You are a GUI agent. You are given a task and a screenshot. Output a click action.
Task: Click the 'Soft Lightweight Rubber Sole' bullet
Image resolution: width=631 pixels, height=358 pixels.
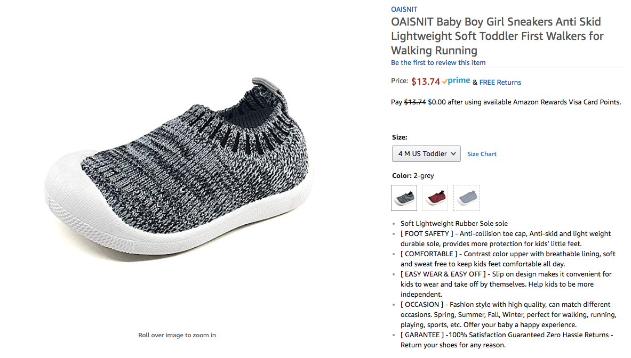pos(454,224)
